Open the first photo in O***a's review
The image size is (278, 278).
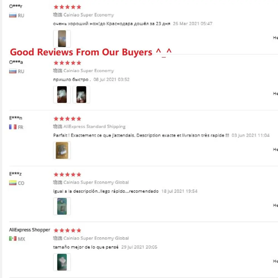coord(62,95)
